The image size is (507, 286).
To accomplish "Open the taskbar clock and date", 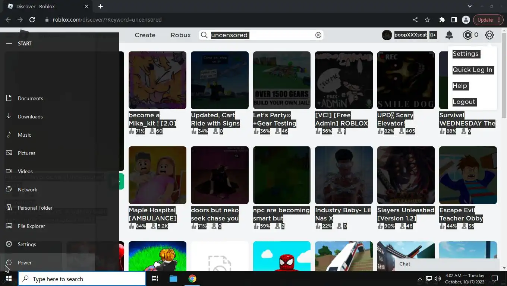I will click(x=465, y=279).
